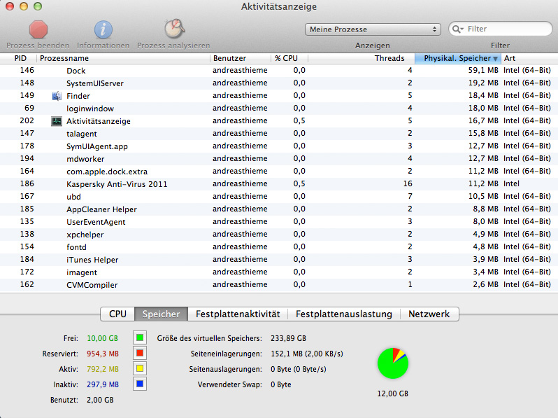Screen dimensions: 558x418
Task: Click the thread count 16 cell
Action: (408, 183)
